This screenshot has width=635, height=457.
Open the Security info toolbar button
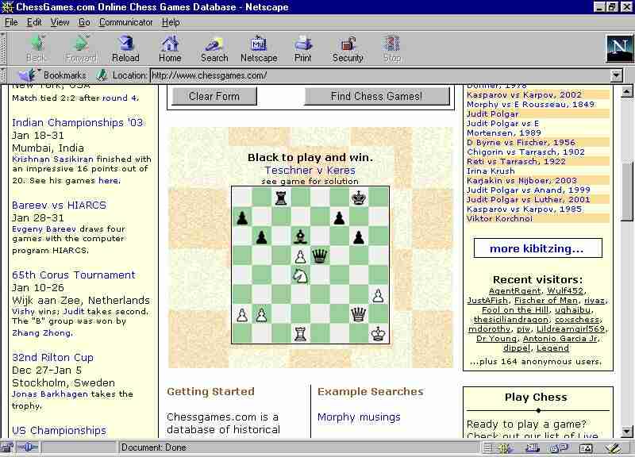348,48
